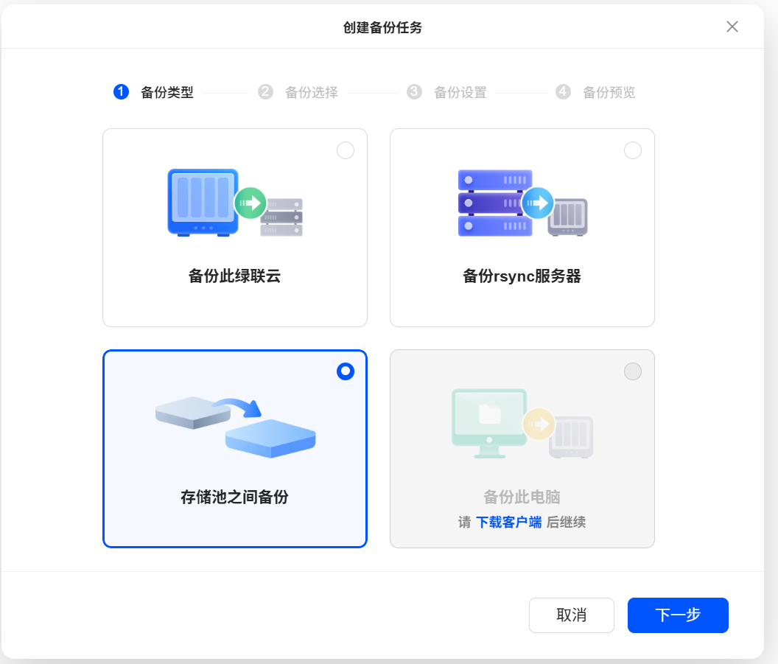Jump to the 备份预览 step
The height and width of the screenshot is (664, 778).
click(x=609, y=93)
